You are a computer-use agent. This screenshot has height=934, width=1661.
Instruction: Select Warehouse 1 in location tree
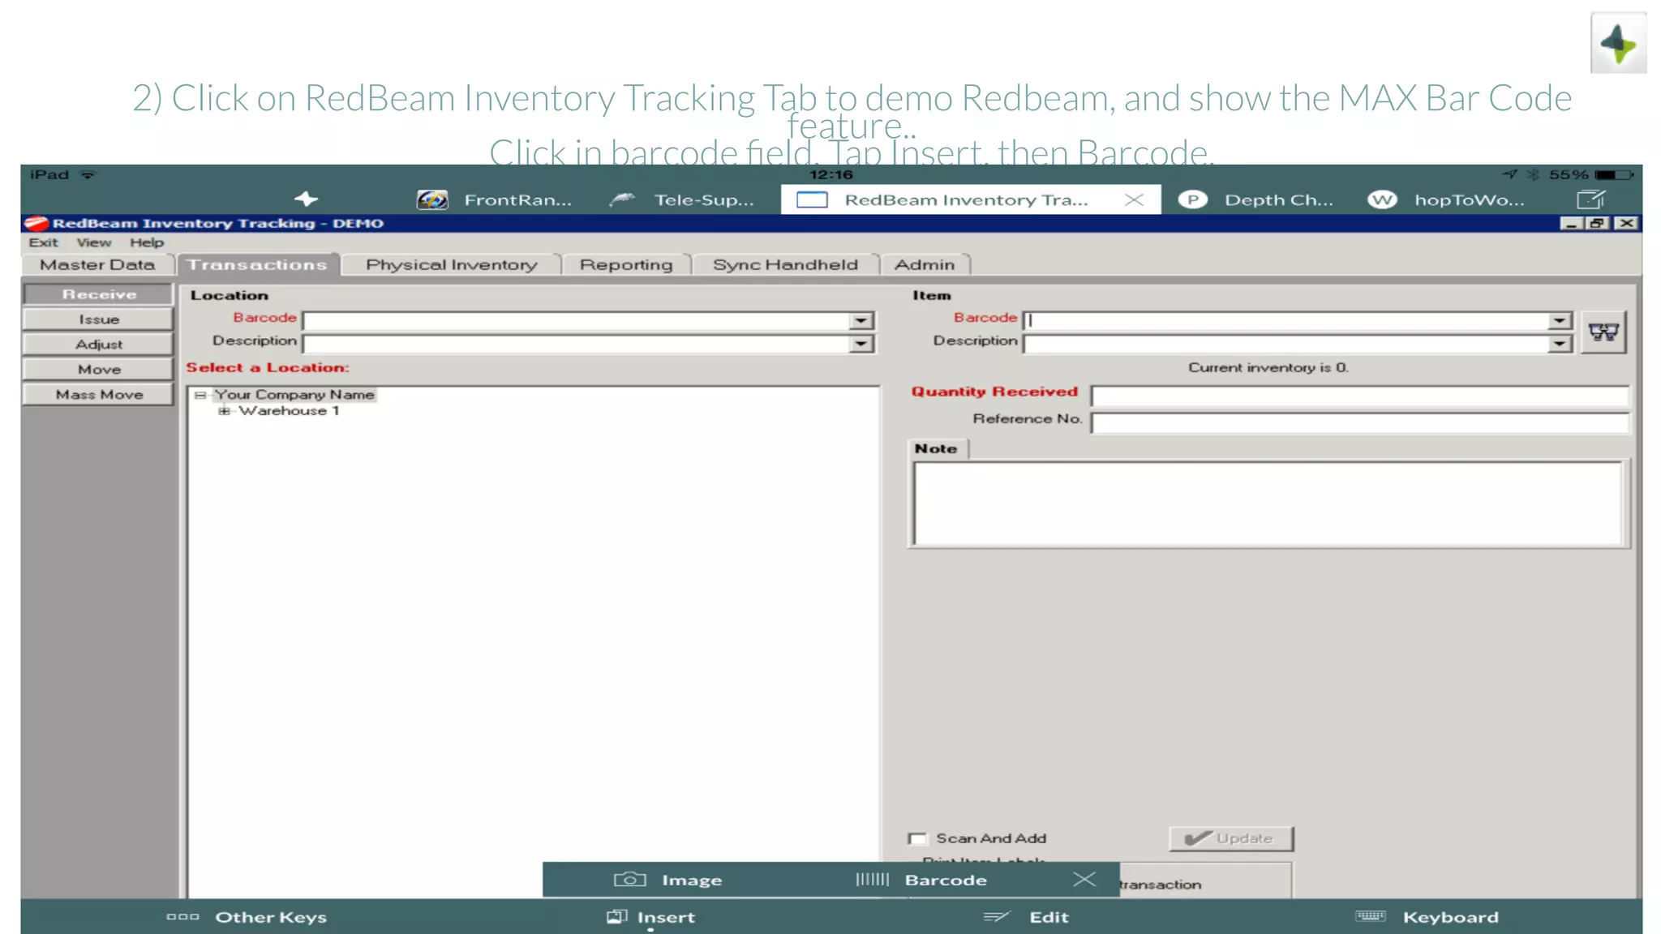[289, 411]
